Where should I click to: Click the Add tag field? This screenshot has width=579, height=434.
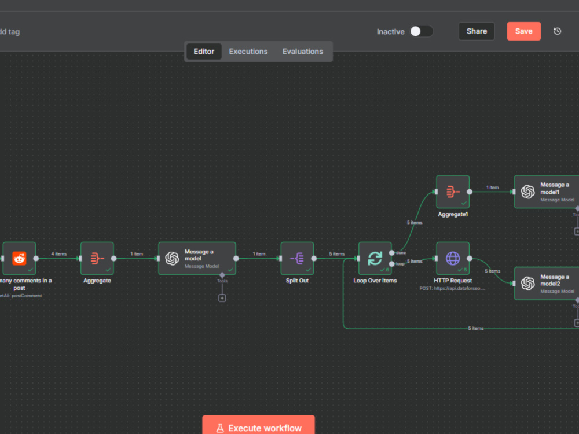pyautogui.click(x=10, y=32)
